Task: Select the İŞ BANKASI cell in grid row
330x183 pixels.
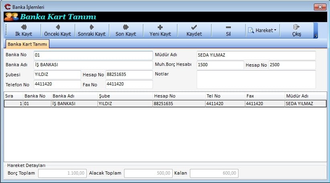Action: click(x=75, y=104)
